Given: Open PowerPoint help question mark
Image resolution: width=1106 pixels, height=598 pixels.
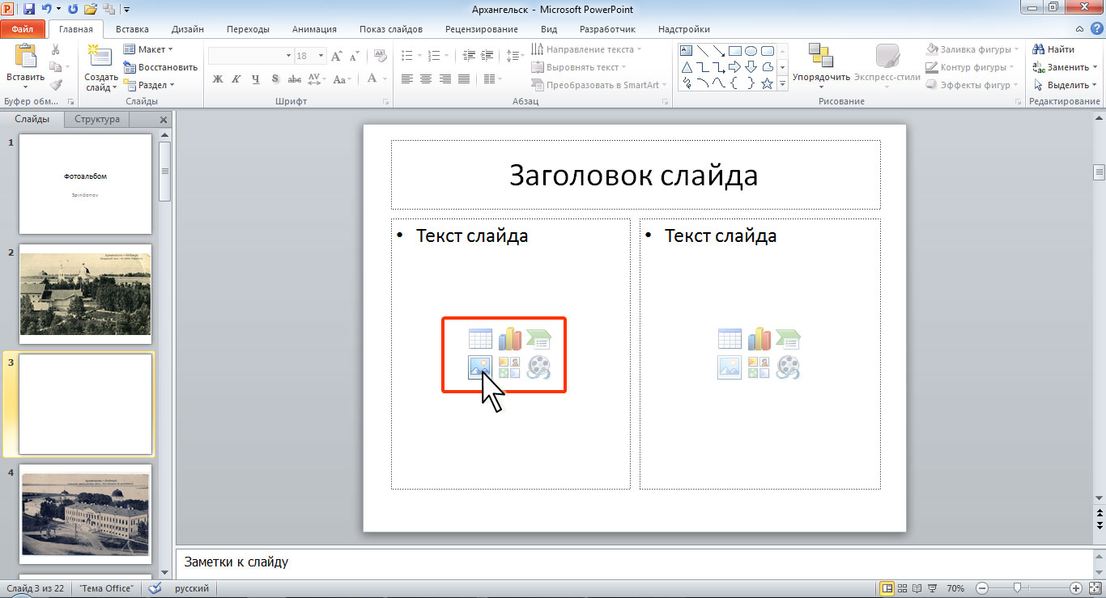Looking at the screenshot, I should click(x=1096, y=29).
